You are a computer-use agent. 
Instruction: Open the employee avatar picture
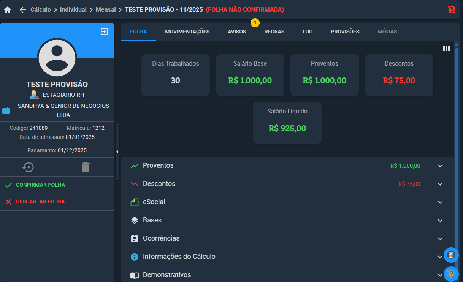click(57, 58)
